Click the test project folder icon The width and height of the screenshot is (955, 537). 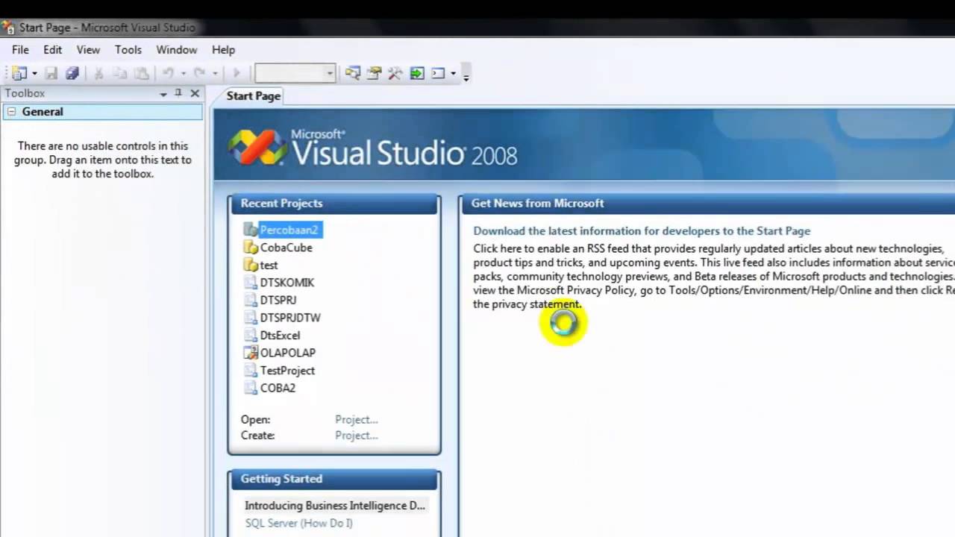click(x=250, y=265)
